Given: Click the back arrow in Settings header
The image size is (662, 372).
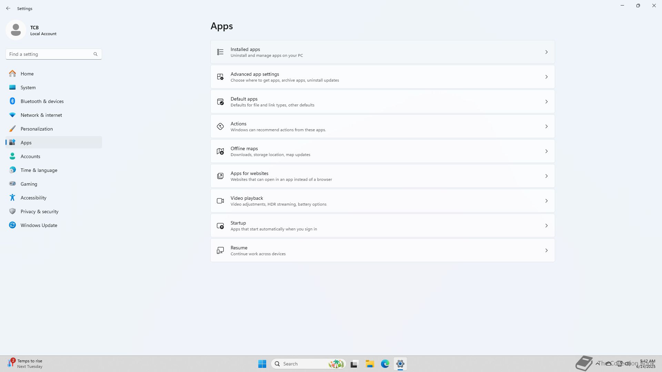Looking at the screenshot, I should click(x=8, y=8).
